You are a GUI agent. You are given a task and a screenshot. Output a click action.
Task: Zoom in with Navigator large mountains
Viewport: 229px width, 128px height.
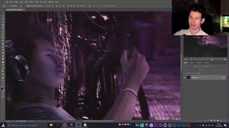pyautogui.click(x=224, y=59)
